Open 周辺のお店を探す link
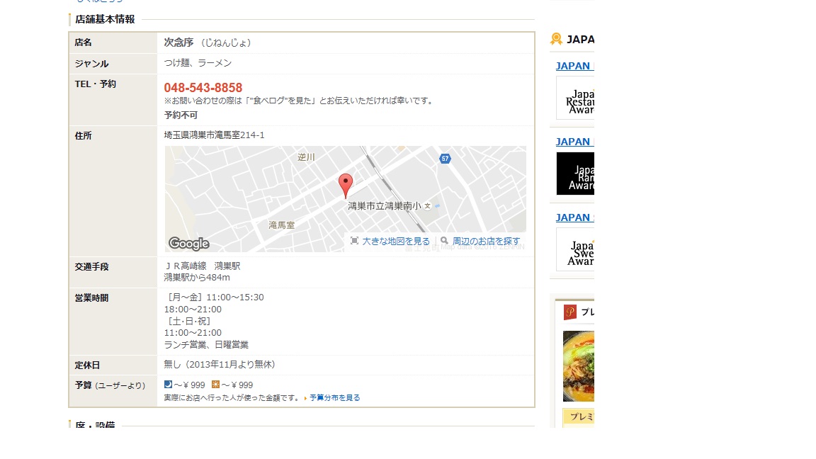The width and height of the screenshot is (816, 459). click(x=486, y=241)
